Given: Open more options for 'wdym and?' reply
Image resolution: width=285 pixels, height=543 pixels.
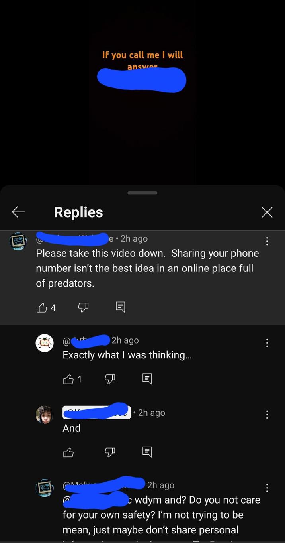Looking at the screenshot, I should pos(267,488).
